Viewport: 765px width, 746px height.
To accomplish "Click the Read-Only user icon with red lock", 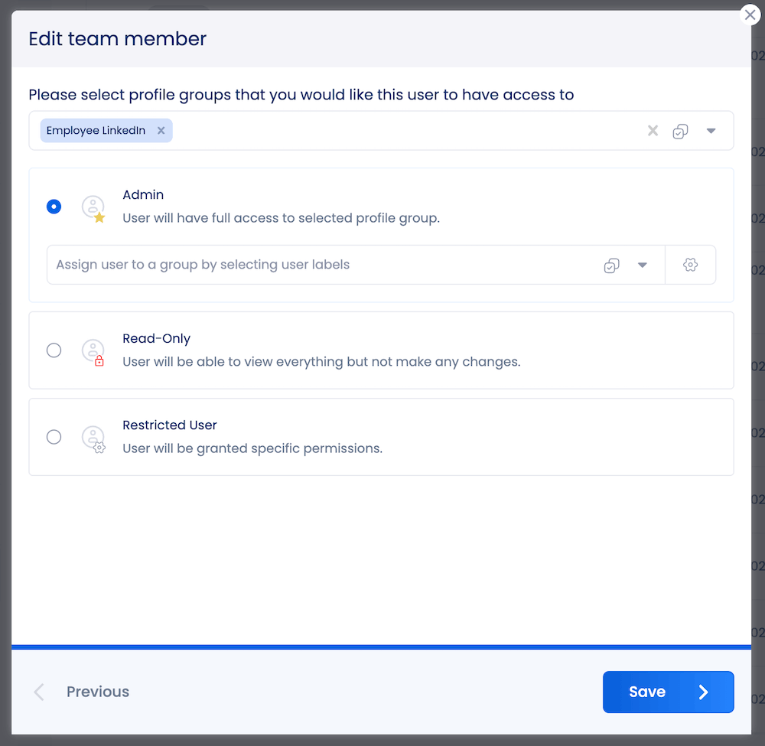I will coord(93,350).
